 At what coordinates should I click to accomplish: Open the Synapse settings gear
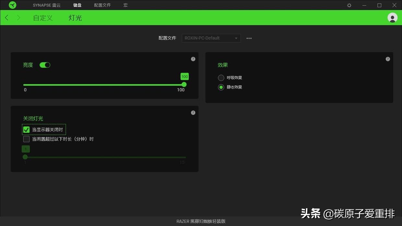tap(349, 5)
